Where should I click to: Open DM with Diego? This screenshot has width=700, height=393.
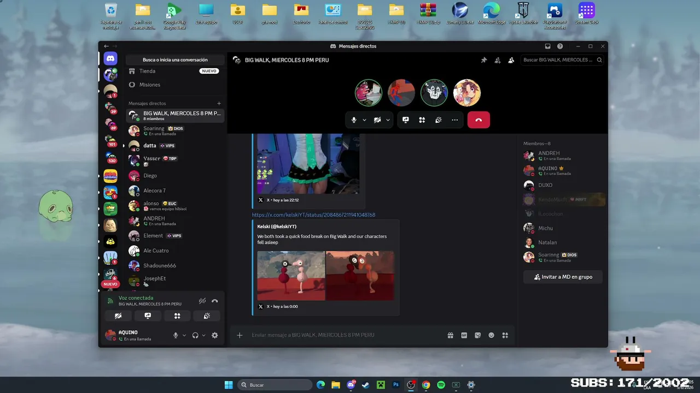pyautogui.click(x=175, y=176)
